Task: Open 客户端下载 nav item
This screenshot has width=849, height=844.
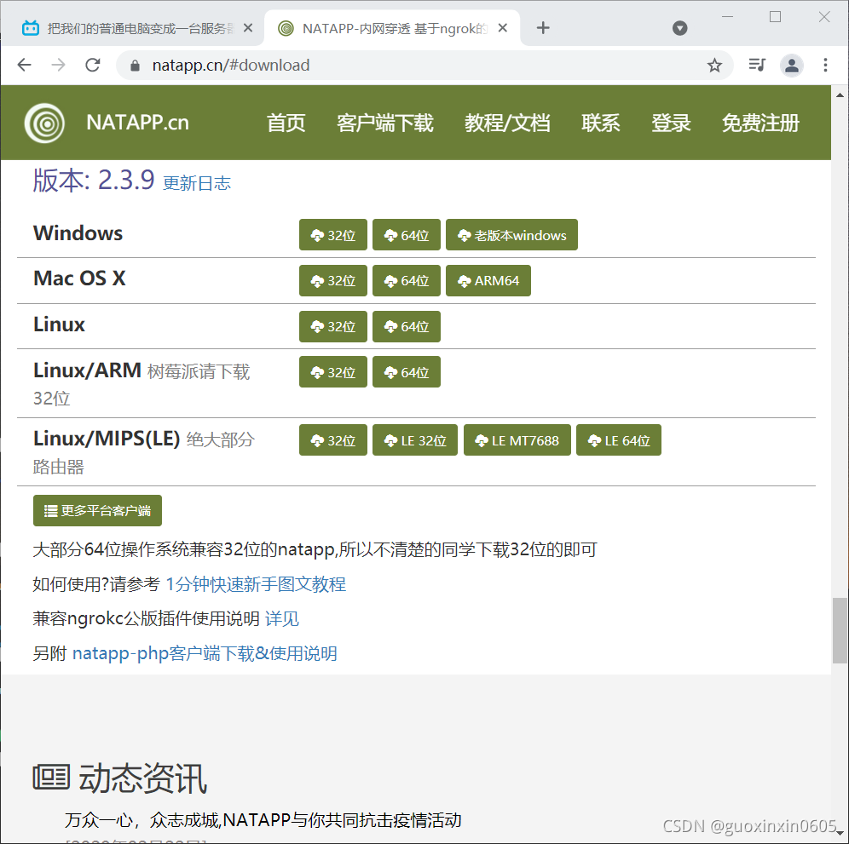Action: [385, 123]
